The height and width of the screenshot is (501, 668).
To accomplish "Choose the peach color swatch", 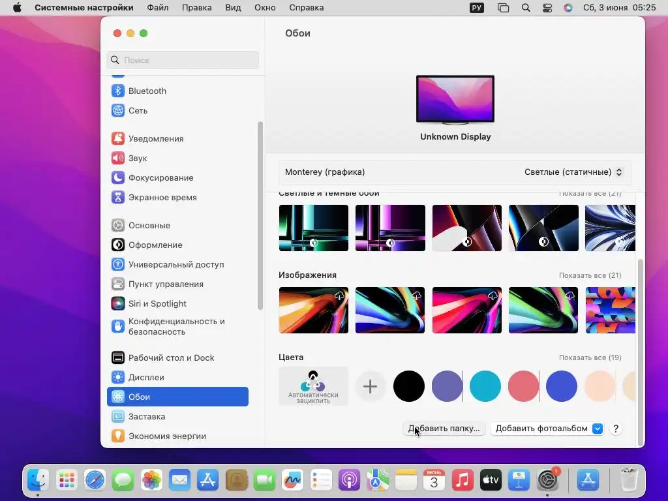I will click(600, 386).
